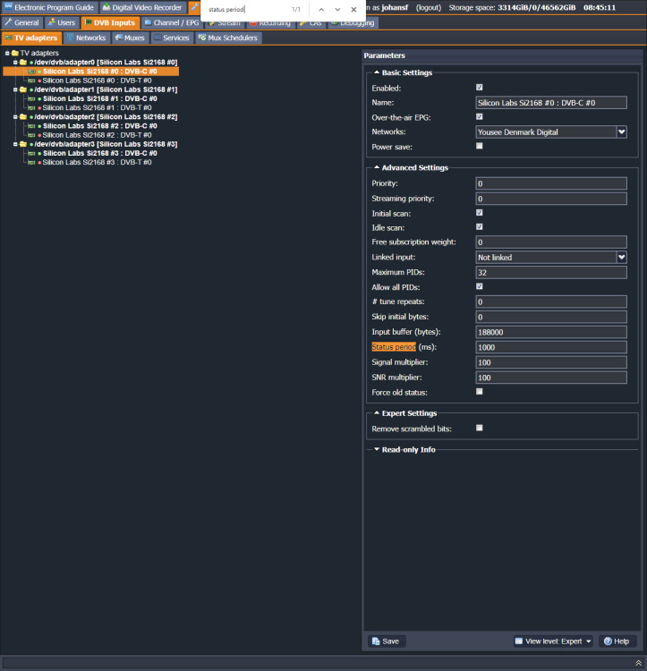Switch to the Muxes tab
Viewport: 647px width, 671px height.
130,38
